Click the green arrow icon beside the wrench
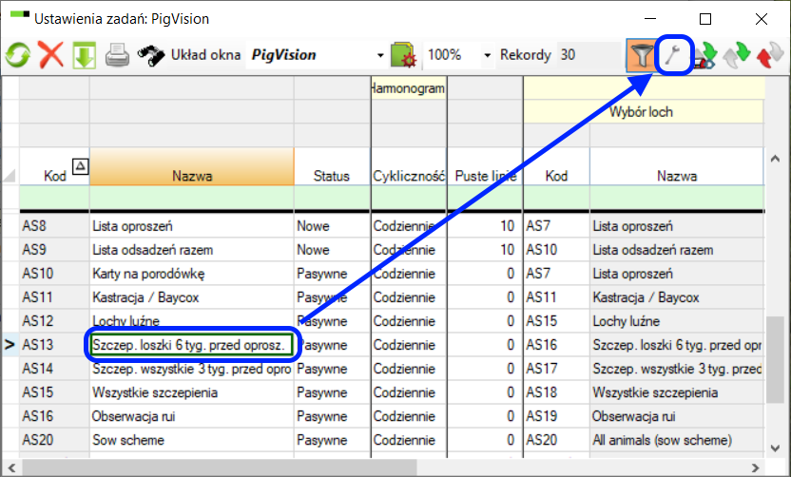791x477 pixels. point(705,55)
